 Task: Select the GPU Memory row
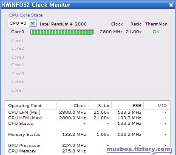coord(87,151)
